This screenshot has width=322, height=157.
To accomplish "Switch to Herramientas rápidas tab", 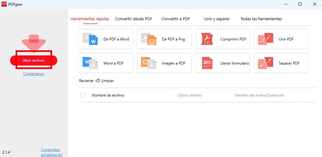I will point(90,19).
